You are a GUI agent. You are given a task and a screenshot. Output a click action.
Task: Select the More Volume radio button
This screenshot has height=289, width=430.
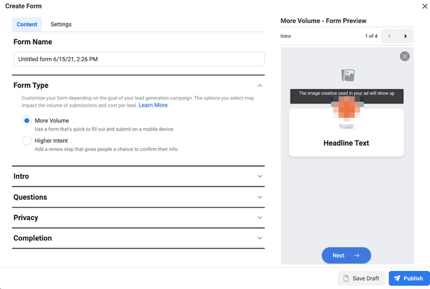[x=27, y=121]
